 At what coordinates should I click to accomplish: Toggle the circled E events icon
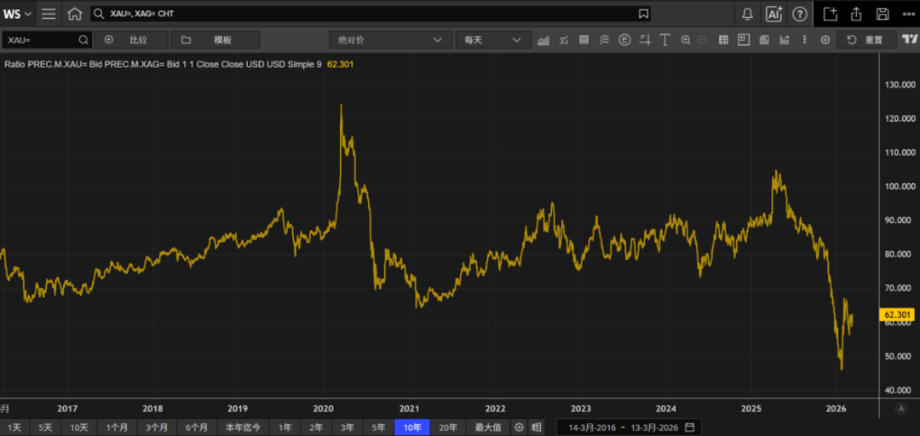pos(625,40)
